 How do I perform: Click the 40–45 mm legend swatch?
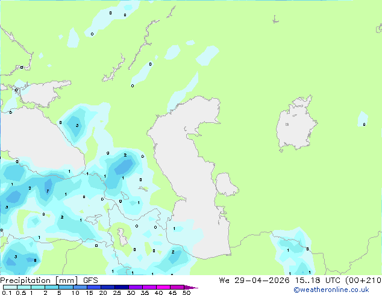coord(163,287)
